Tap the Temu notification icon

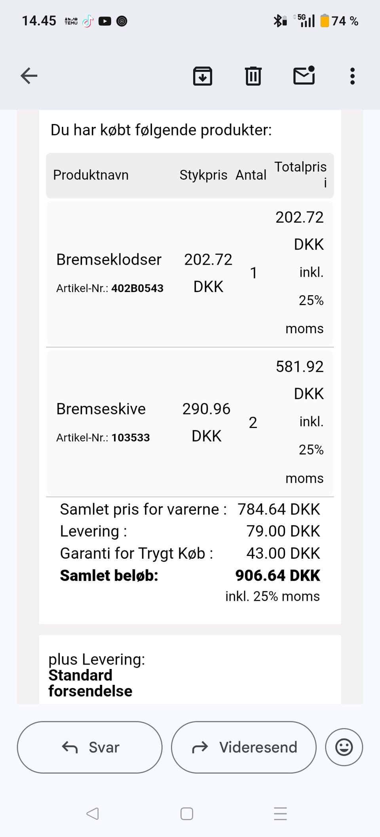coord(71,21)
